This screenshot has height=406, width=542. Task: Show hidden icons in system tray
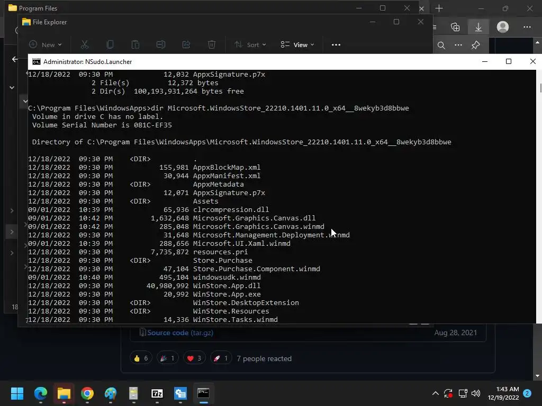coord(436,393)
